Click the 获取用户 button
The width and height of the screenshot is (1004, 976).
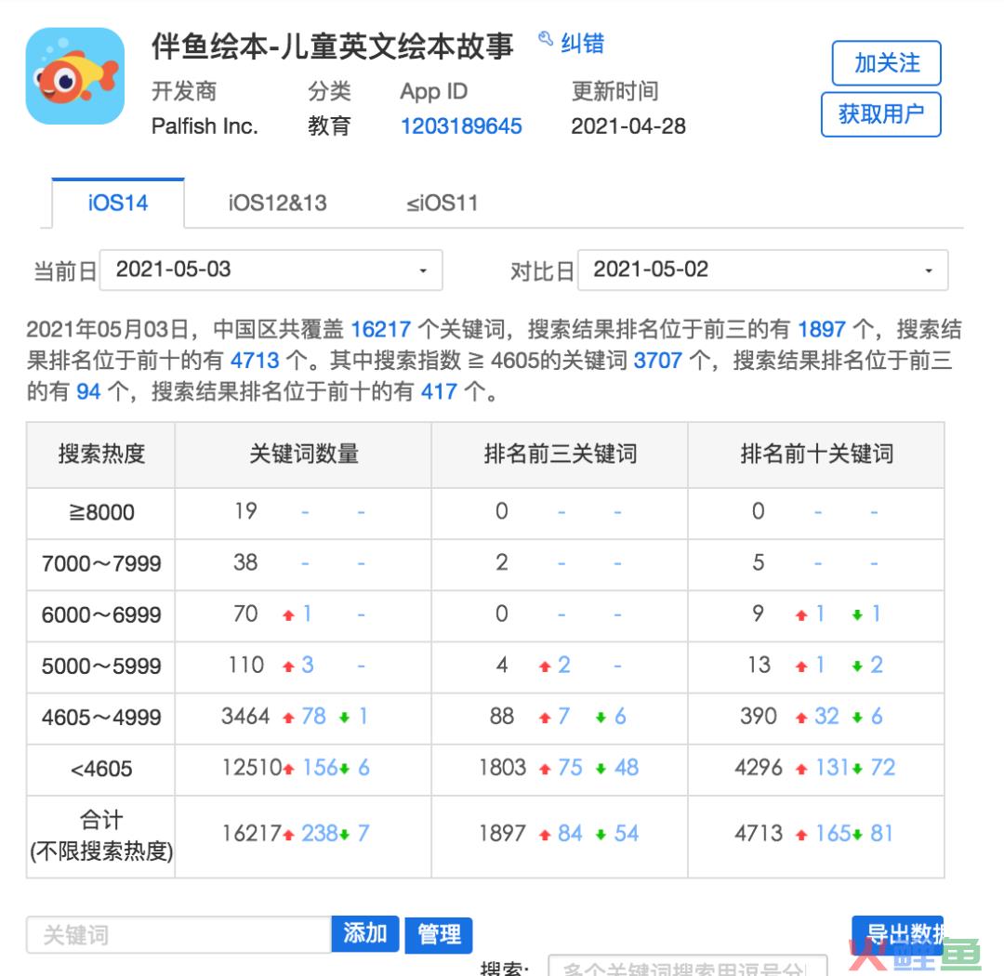(881, 114)
